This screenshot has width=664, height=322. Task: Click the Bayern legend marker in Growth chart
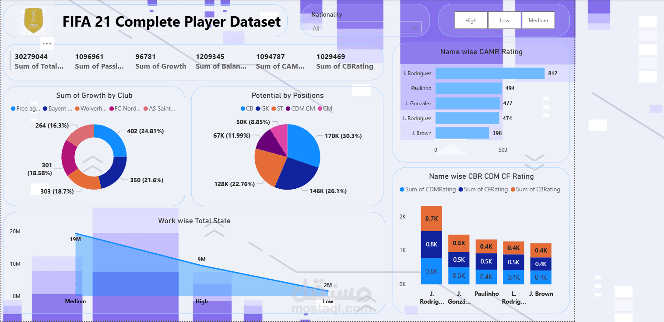click(44, 108)
